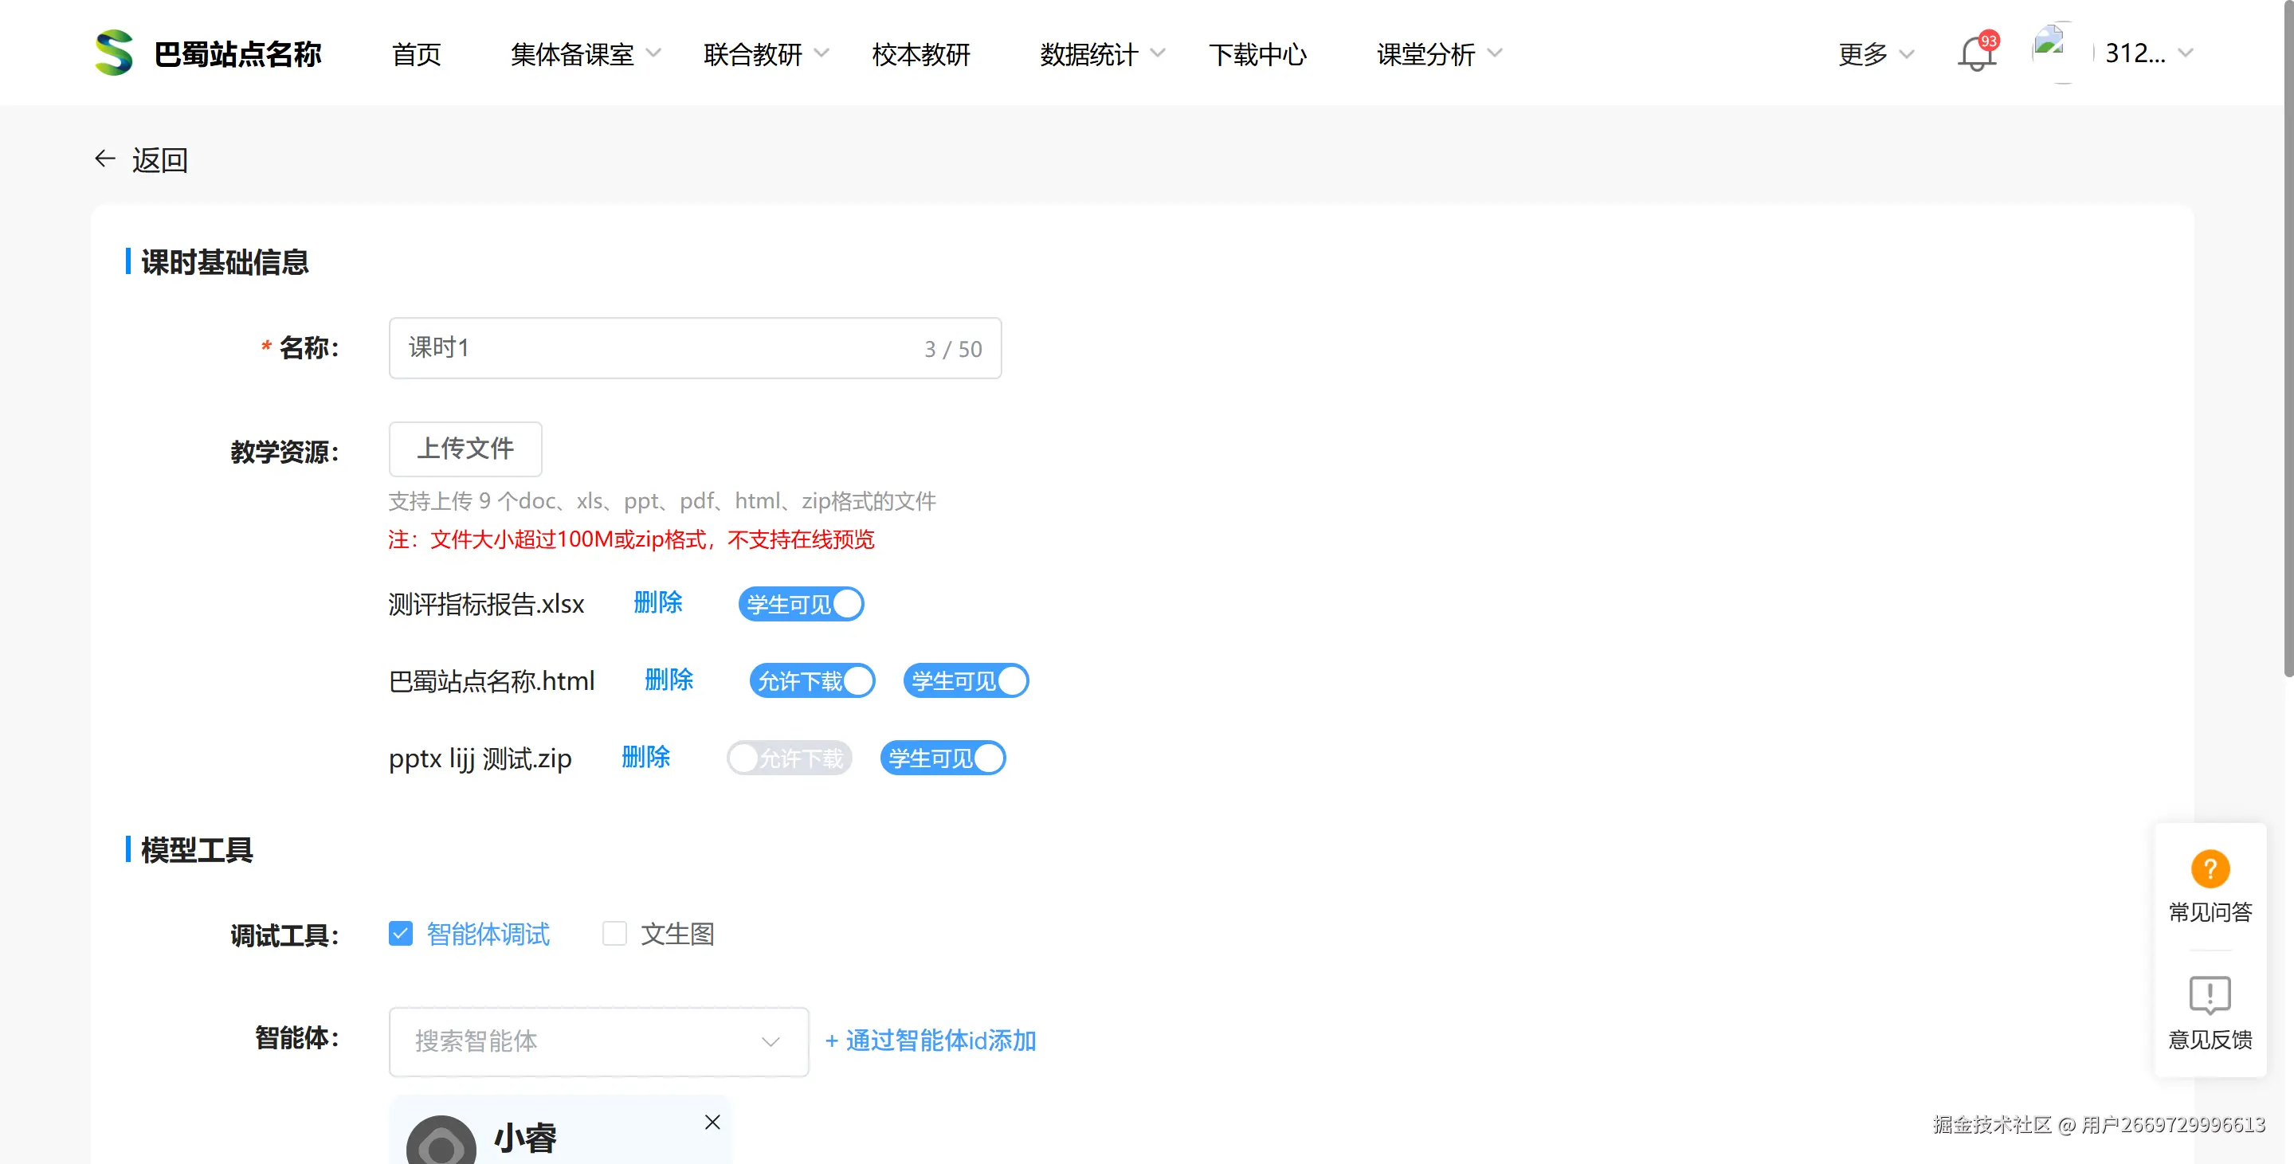Click the 巴蜀站点名称 site title
The height and width of the screenshot is (1164, 2294).
pyautogui.click(x=237, y=53)
